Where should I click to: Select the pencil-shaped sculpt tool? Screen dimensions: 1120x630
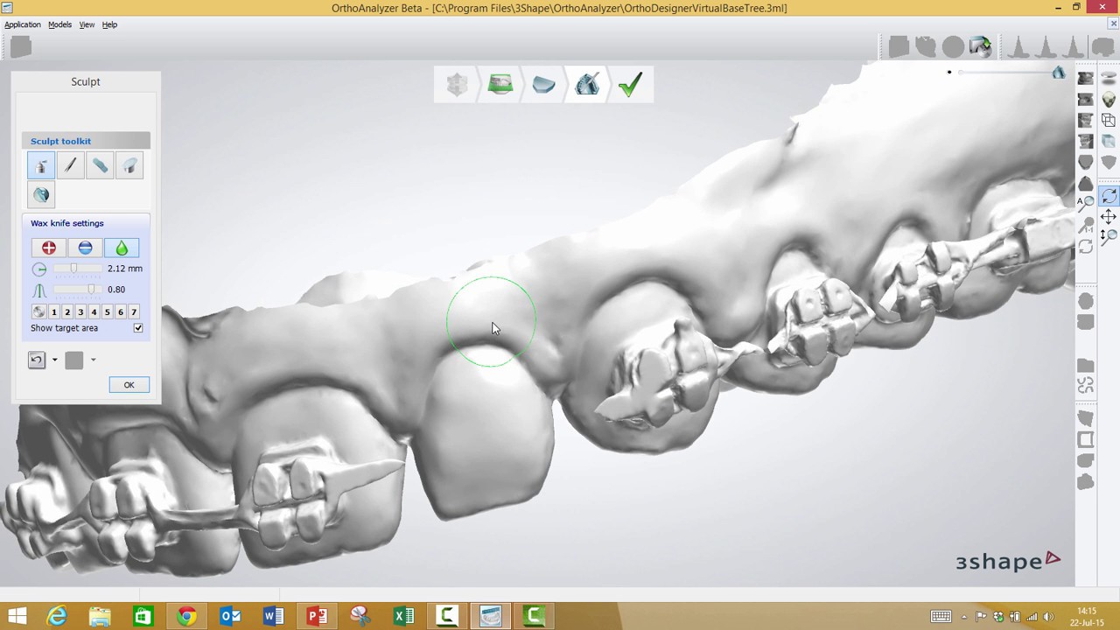pyautogui.click(x=70, y=165)
